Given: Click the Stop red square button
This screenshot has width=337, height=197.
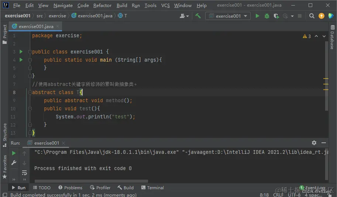Looking at the screenshot, I should (300, 16).
